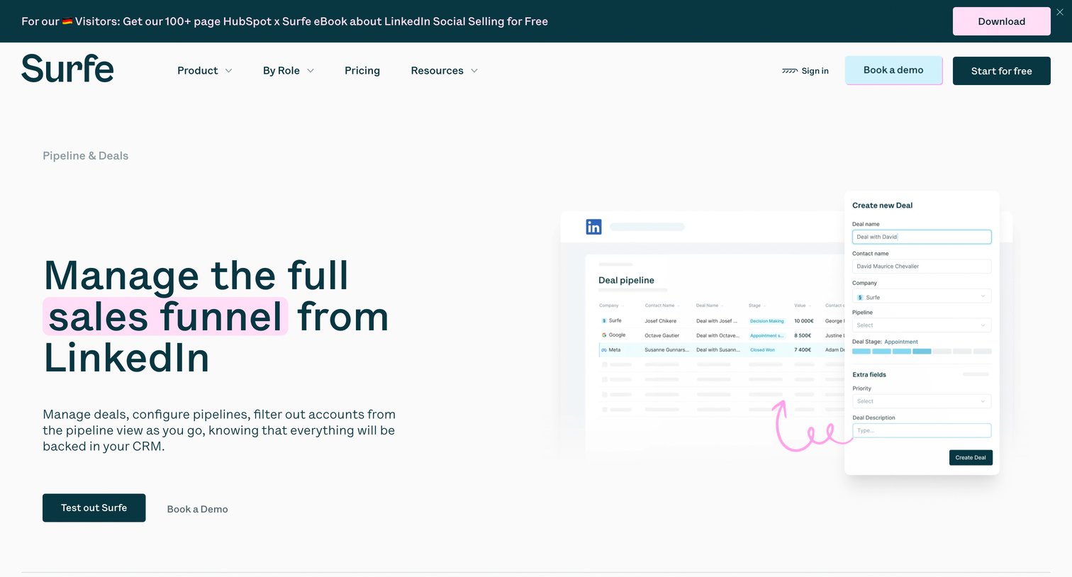Click the 'Closed Won' stage tag
Image resolution: width=1072 pixels, height=577 pixels.
coord(762,350)
